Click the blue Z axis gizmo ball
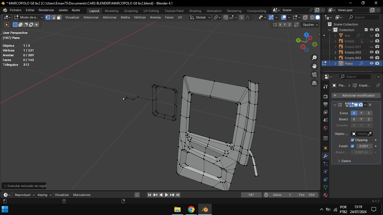The image size is (383, 215). point(306,35)
